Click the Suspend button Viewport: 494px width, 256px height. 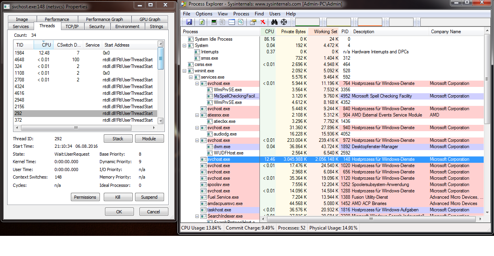pos(149,197)
